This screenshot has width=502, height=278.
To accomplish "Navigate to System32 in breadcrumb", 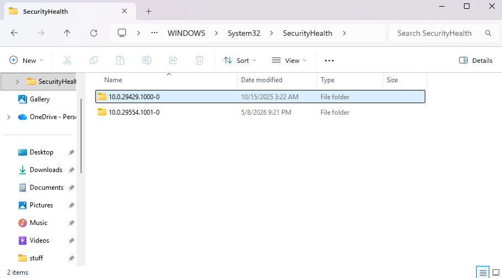I will pyautogui.click(x=244, y=33).
